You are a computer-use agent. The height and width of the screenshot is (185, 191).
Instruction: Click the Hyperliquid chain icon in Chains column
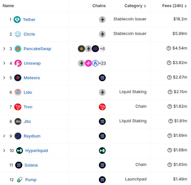102,150
